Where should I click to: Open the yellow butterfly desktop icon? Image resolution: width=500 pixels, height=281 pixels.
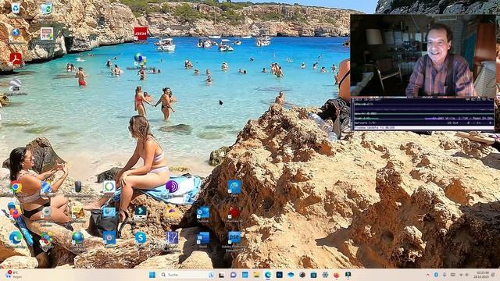pyautogui.click(x=78, y=212)
